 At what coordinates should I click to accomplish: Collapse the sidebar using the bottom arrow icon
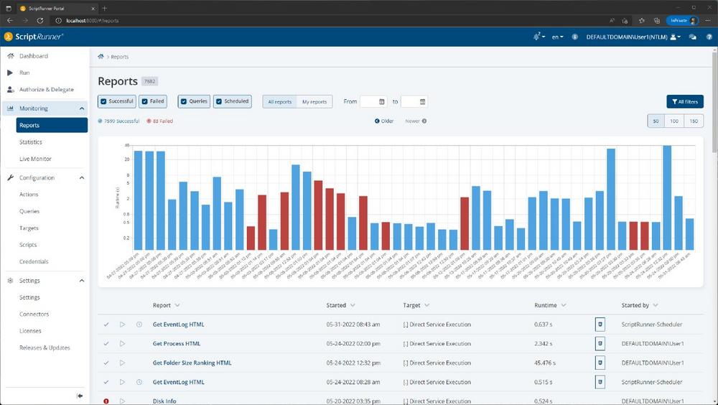[x=80, y=396]
